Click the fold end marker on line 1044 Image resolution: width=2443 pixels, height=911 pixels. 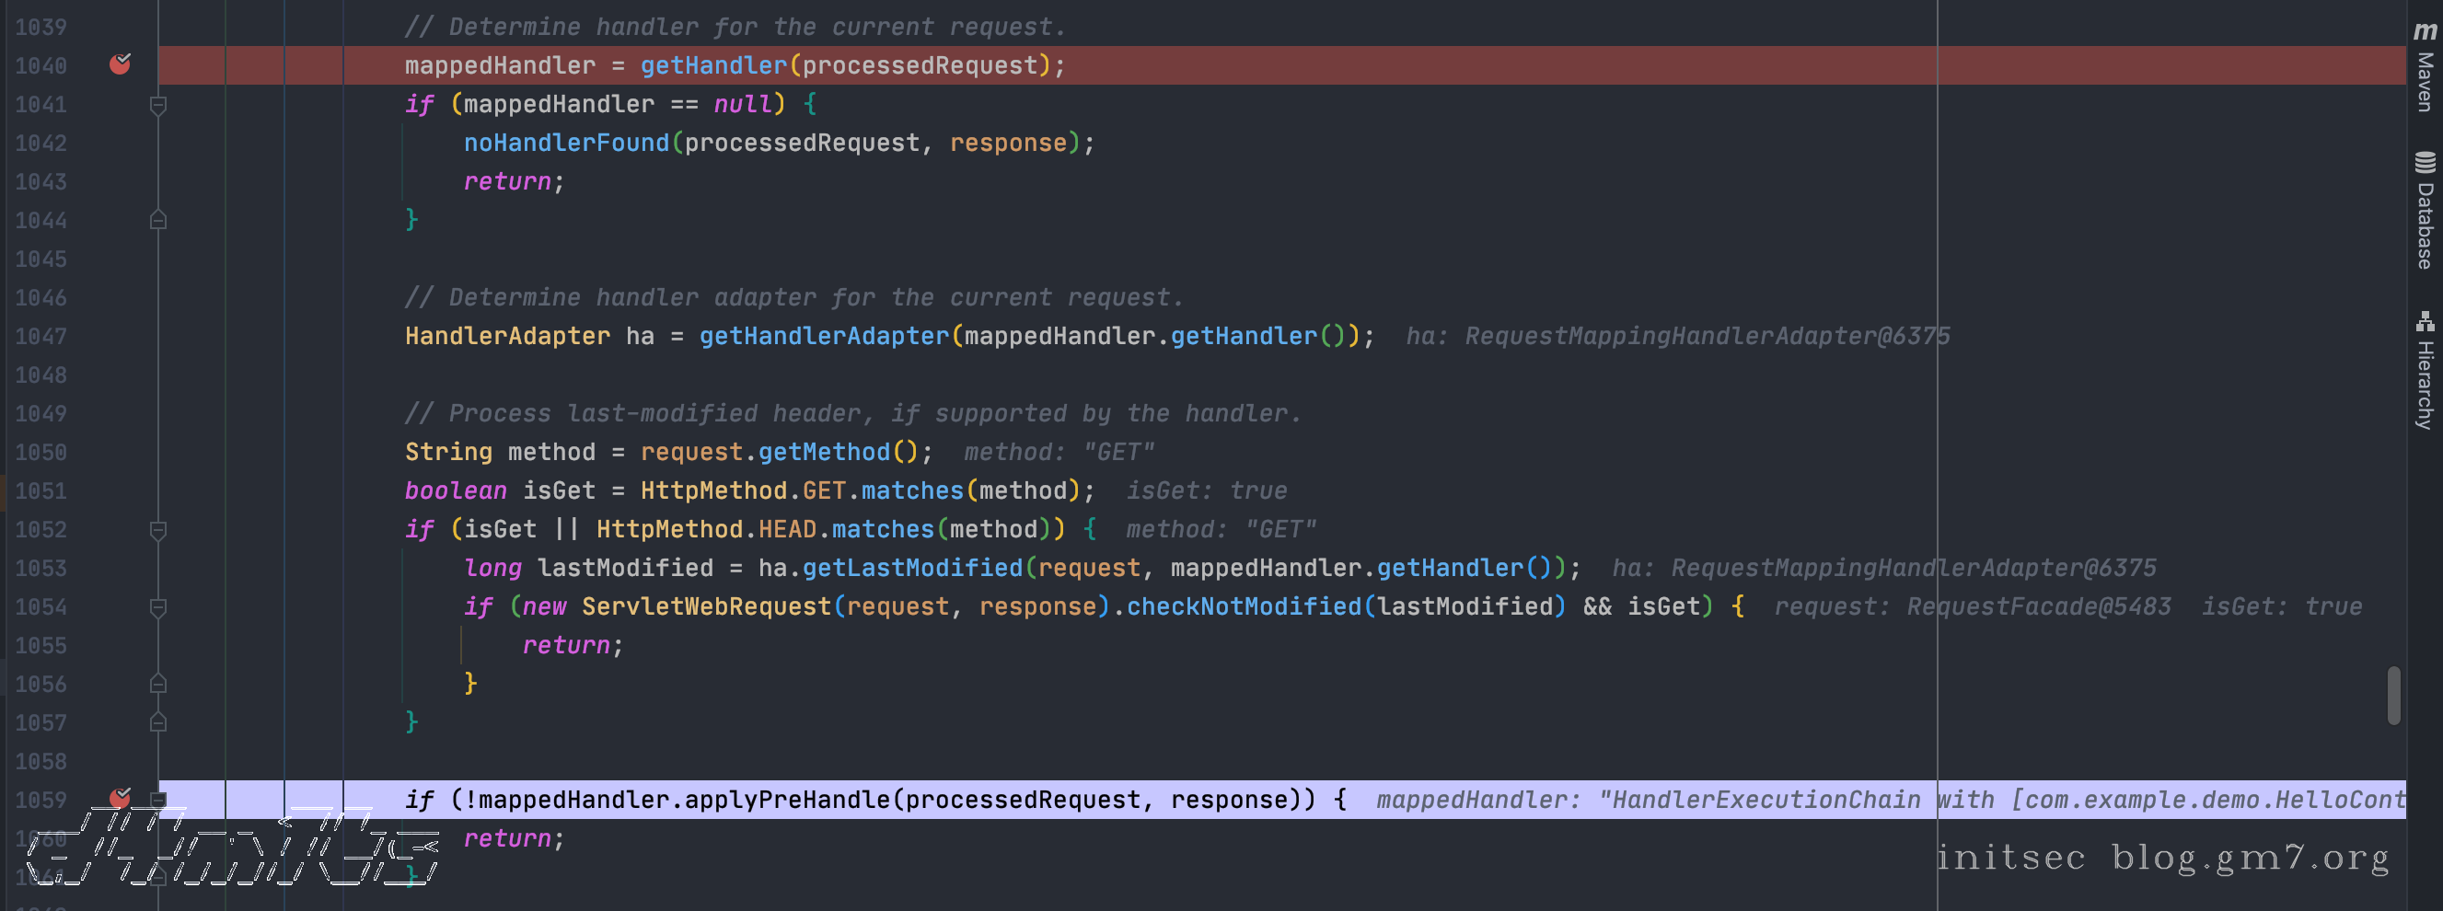[x=158, y=220]
